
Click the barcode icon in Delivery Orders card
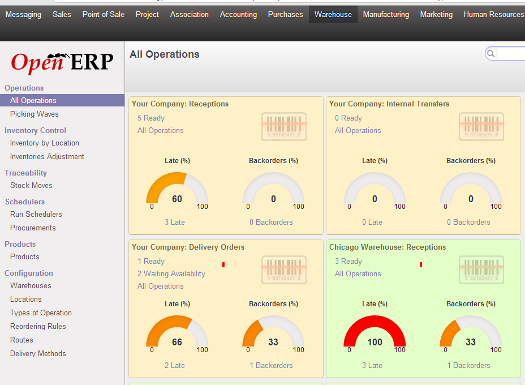click(x=283, y=269)
